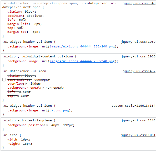Click the struck-through 'display: block' declaration
The width and height of the screenshot is (156, 151).
pos(22,75)
